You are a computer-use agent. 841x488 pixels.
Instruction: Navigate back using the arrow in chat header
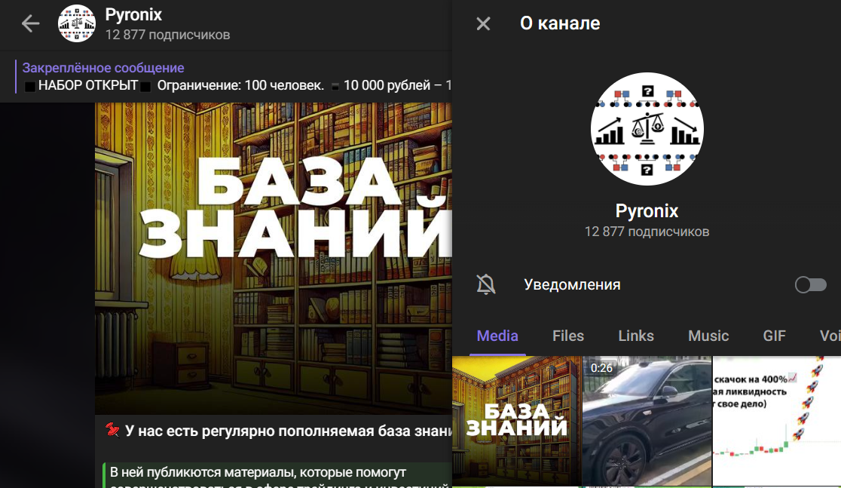[29, 23]
